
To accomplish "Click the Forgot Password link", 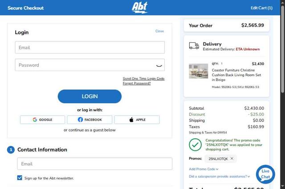I will [x=137, y=84].
